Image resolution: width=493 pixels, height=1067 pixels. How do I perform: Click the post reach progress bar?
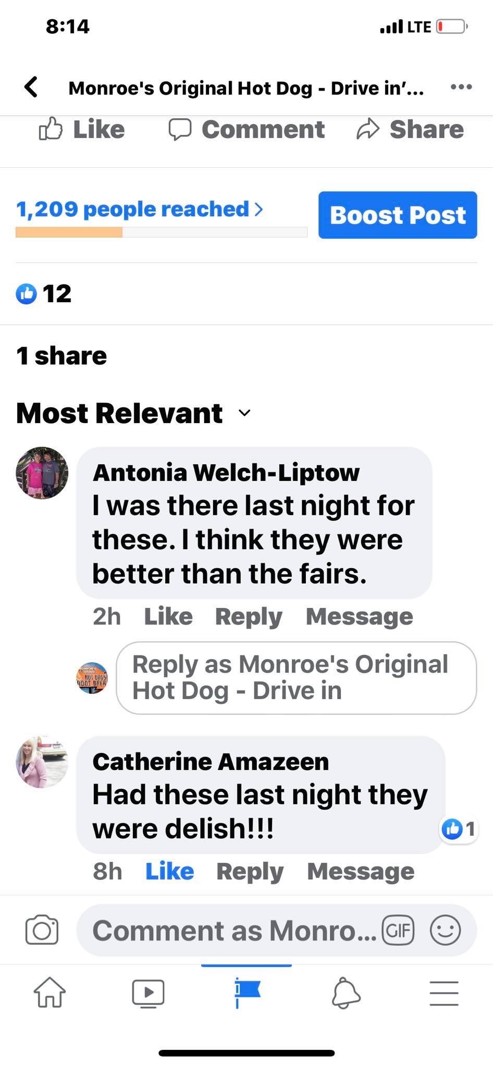click(162, 232)
